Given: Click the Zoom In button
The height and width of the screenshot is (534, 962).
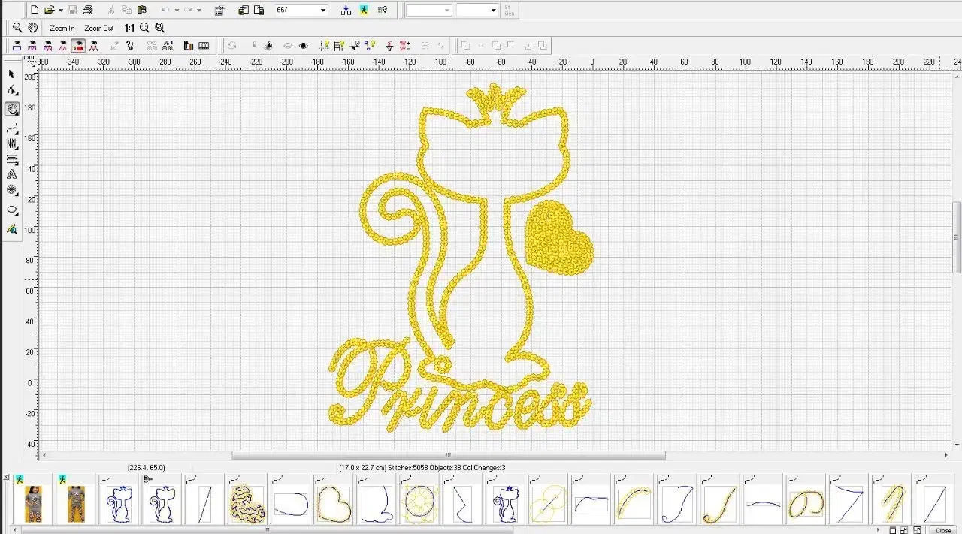Looking at the screenshot, I should (62, 29).
